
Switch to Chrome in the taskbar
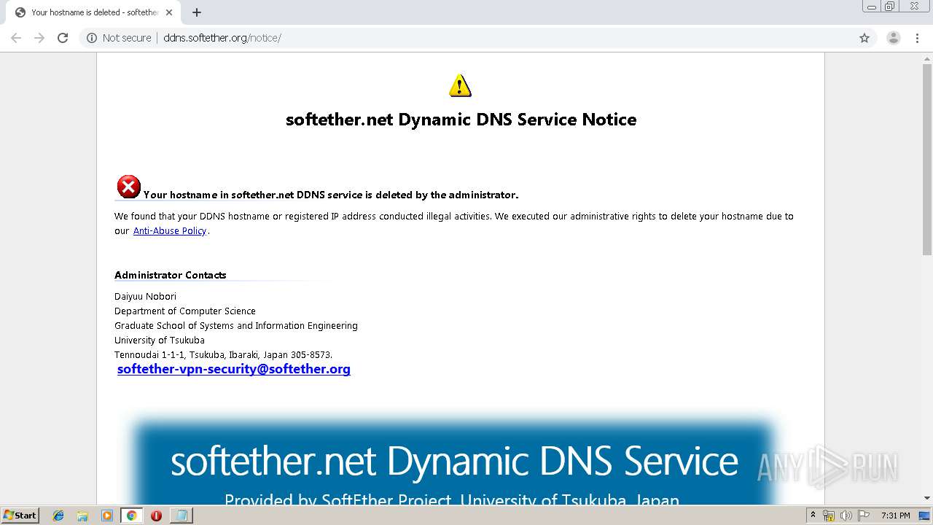click(131, 516)
